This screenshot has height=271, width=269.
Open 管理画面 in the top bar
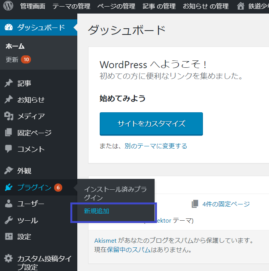pyautogui.click(x=33, y=6)
